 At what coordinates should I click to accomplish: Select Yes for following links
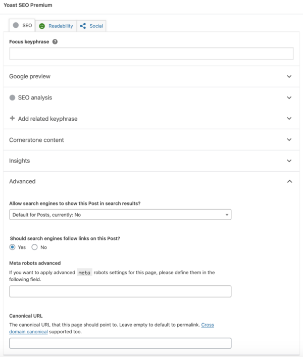[x=12, y=247]
